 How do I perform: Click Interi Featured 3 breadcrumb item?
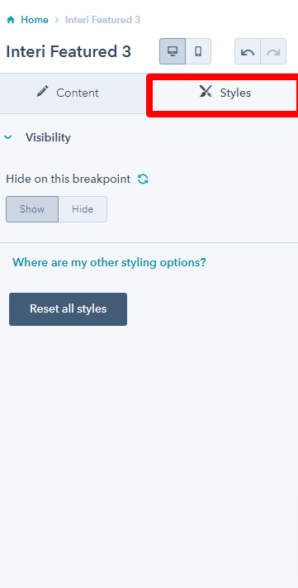pyautogui.click(x=103, y=20)
